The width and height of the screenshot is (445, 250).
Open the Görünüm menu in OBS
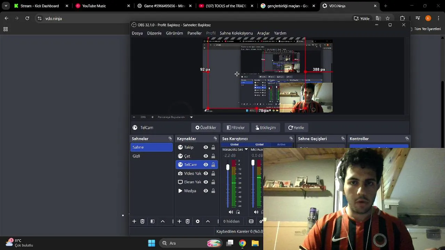click(175, 33)
